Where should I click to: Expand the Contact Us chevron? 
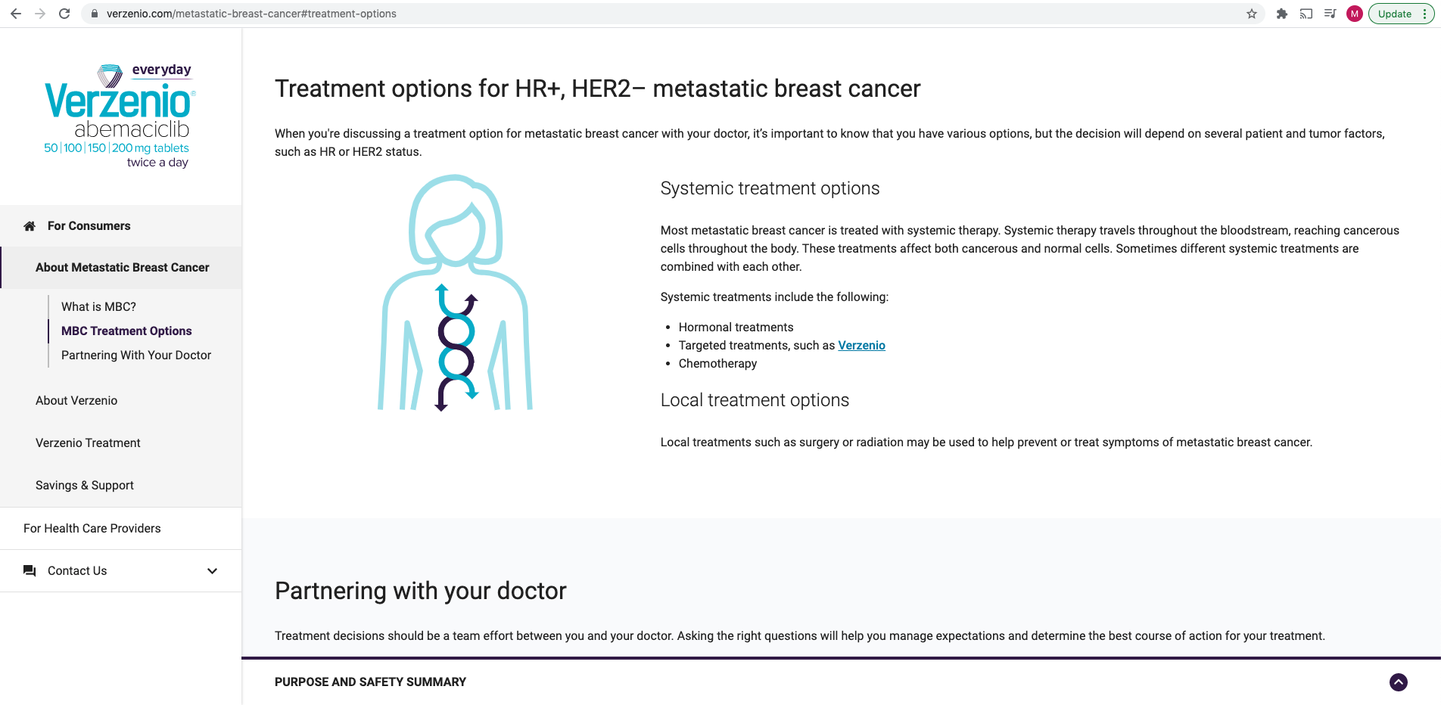[212, 571]
